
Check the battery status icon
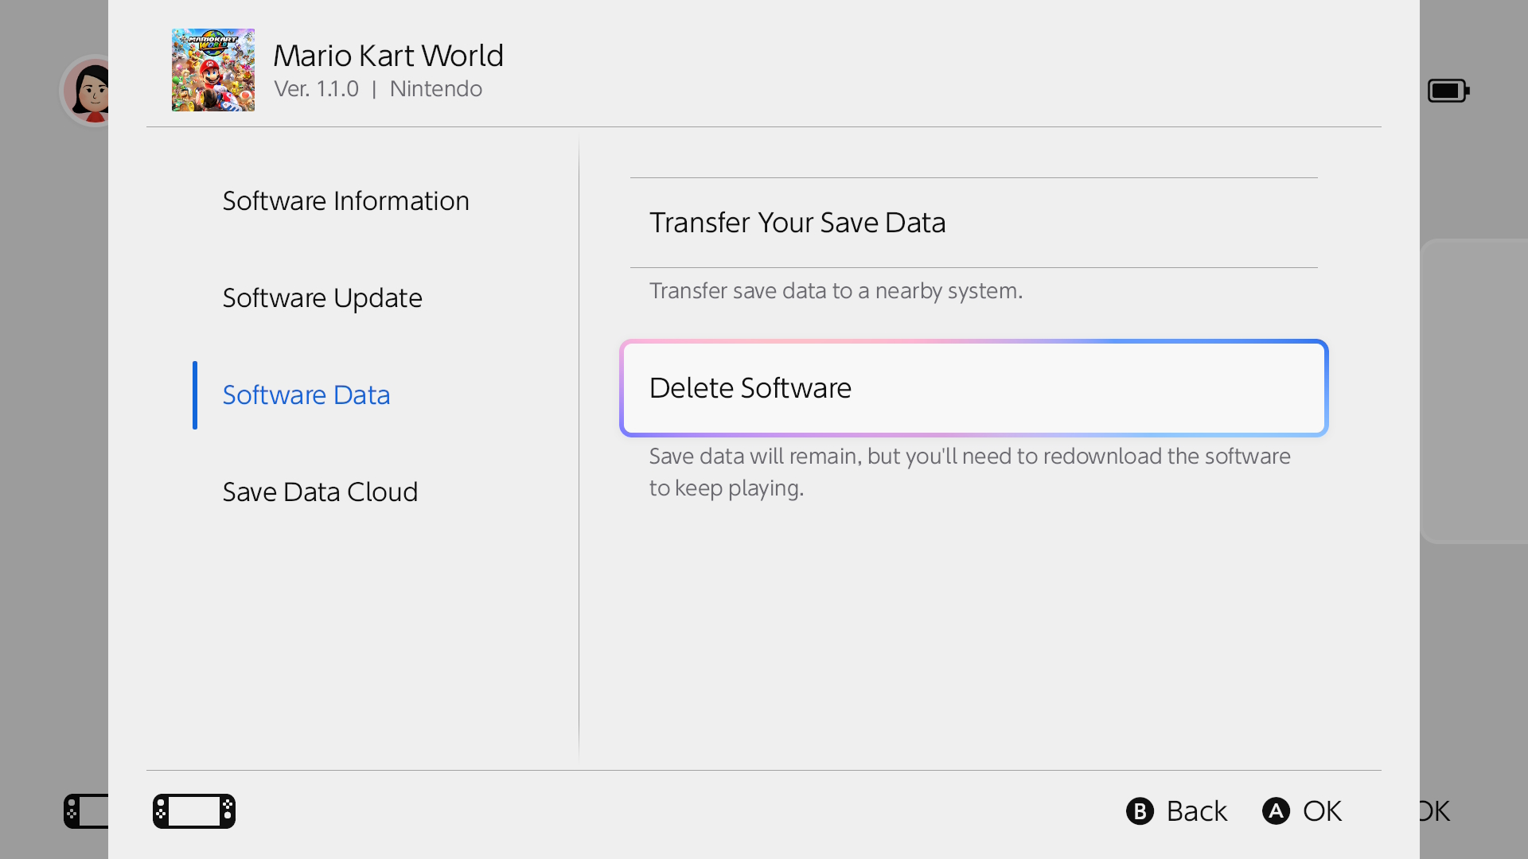point(1448,91)
